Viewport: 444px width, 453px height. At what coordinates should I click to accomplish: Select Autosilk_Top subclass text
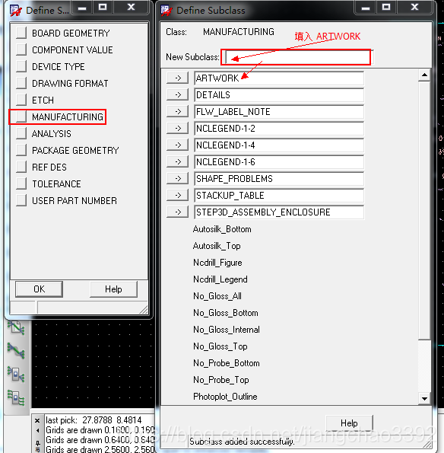(x=217, y=246)
